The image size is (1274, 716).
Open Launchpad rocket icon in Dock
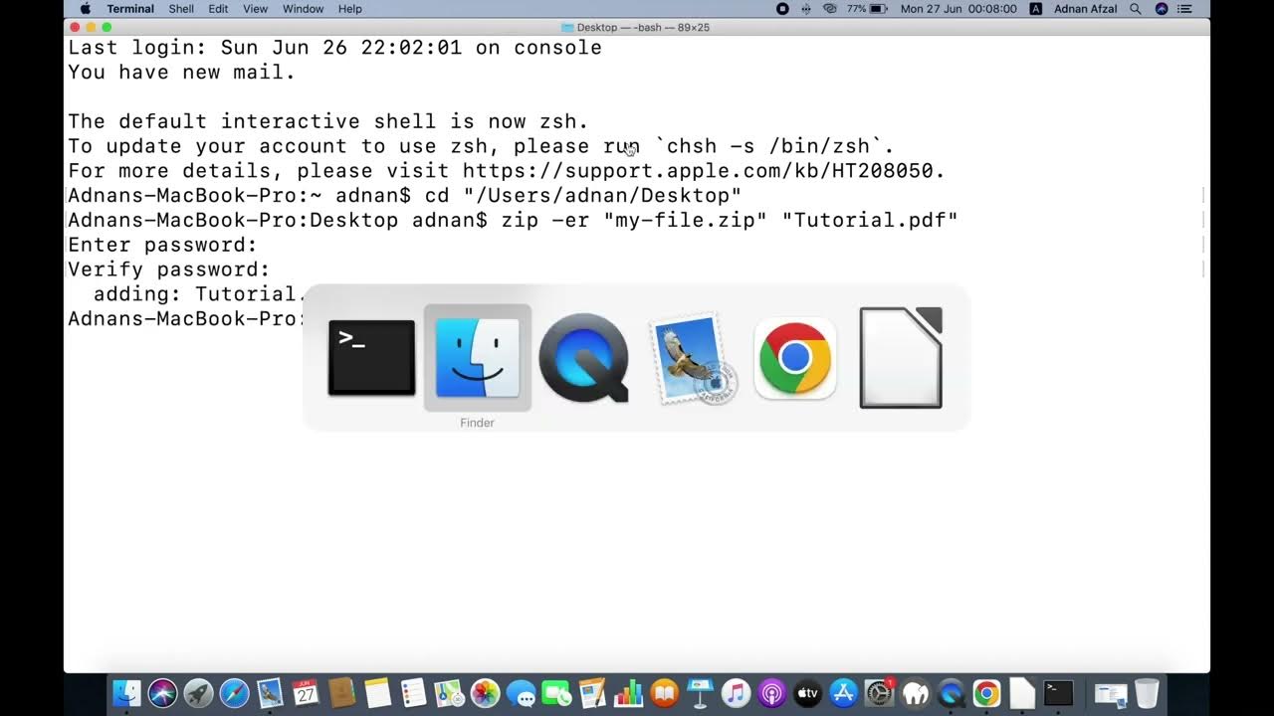coord(198,693)
